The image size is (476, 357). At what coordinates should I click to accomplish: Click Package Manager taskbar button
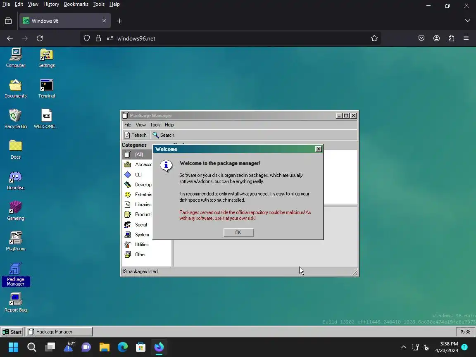point(59,332)
